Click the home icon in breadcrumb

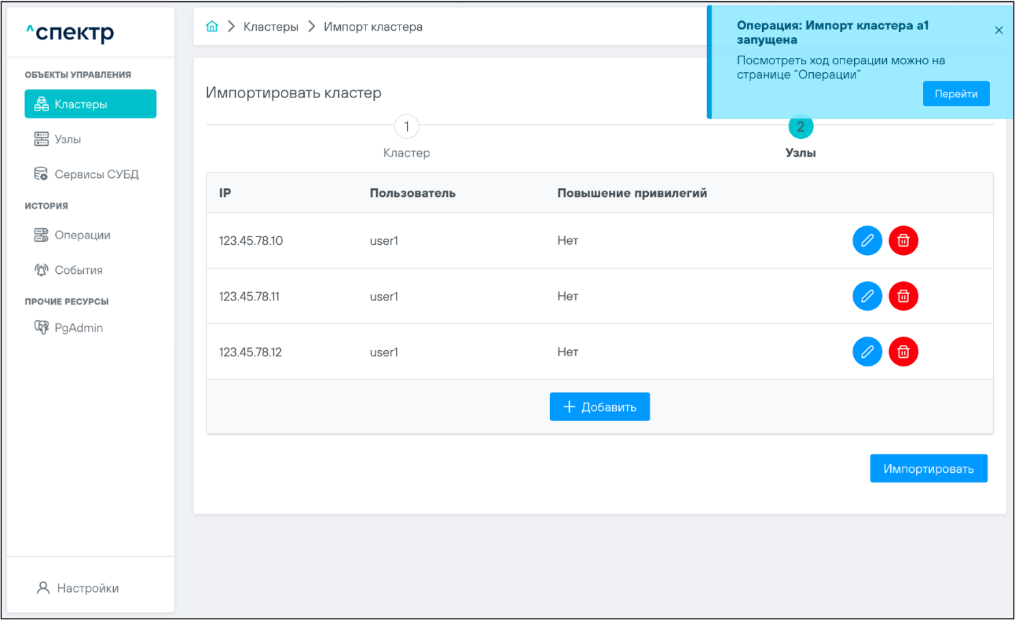coord(212,27)
